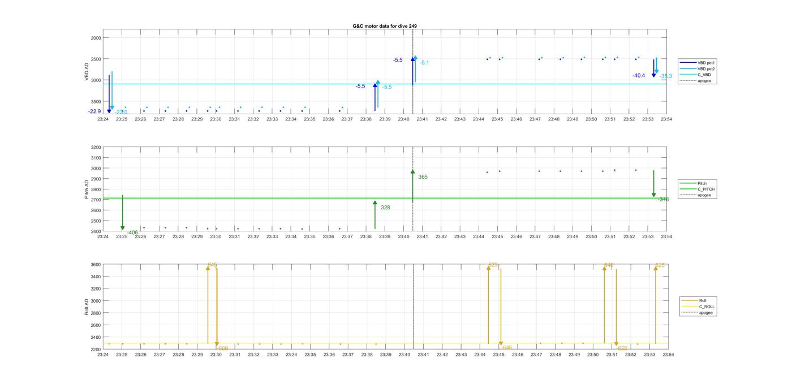Click the "-646" roll annotation

pos(507,348)
